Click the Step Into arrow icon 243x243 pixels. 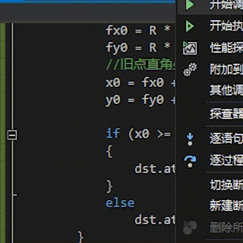tap(190, 139)
